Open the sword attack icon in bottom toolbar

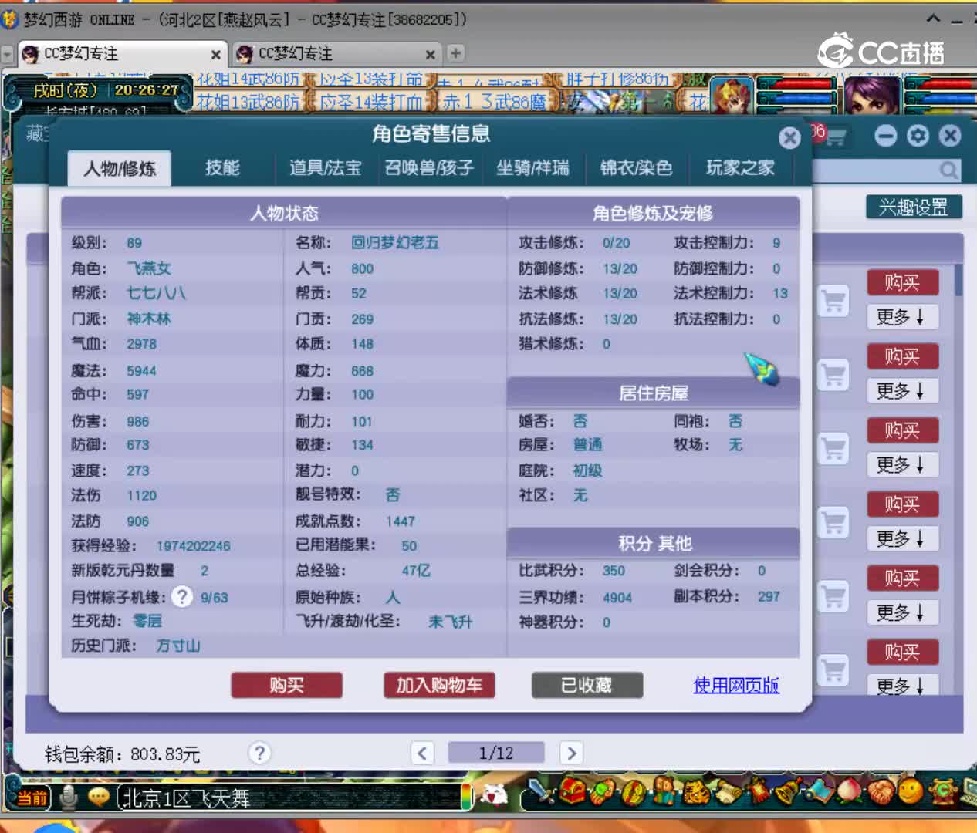pyautogui.click(x=543, y=791)
